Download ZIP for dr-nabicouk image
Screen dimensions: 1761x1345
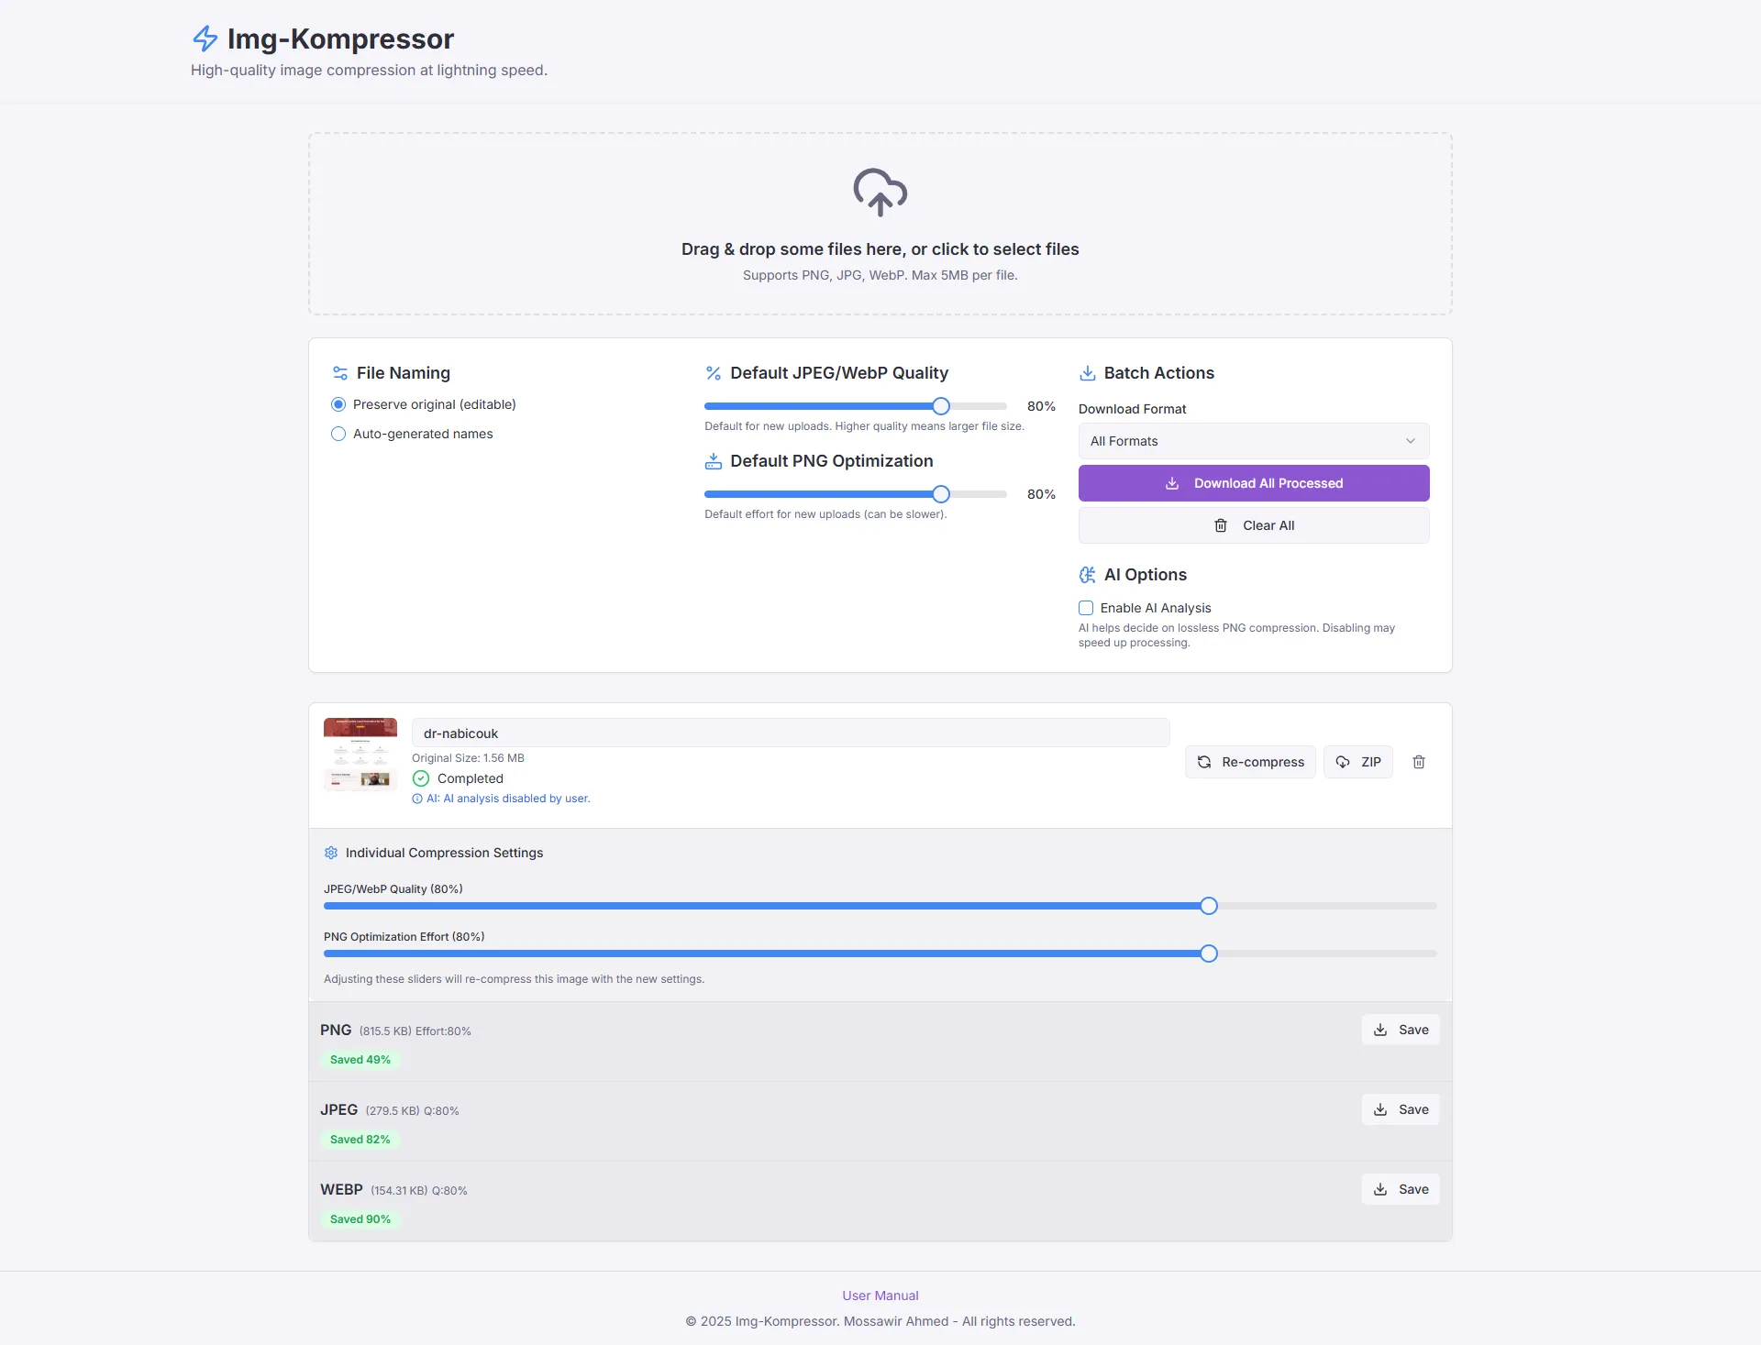click(x=1358, y=762)
